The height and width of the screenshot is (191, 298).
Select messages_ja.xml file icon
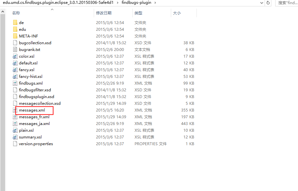(x=15, y=124)
